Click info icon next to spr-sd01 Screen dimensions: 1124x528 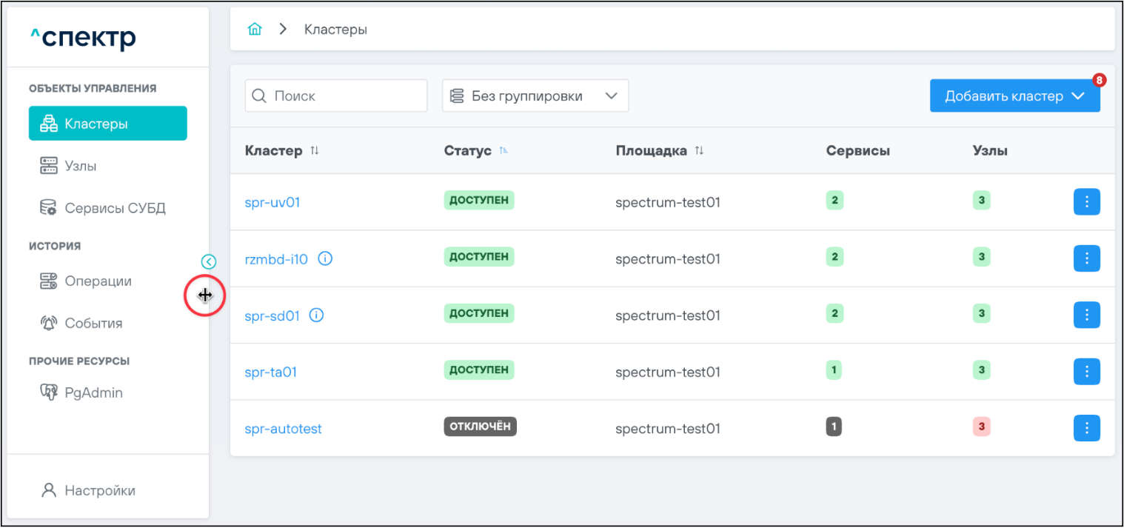(x=317, y=315)
